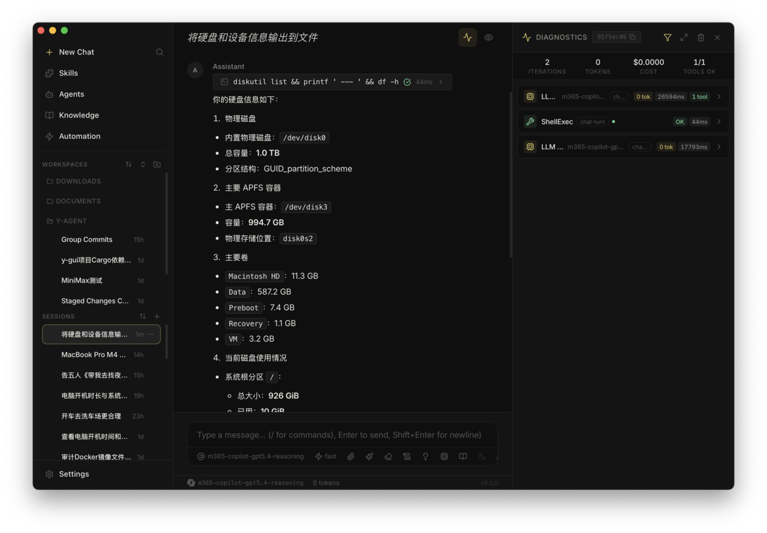Collapse the Y-AGENT workspace
The width and height of the screenshot is (767, 533).
[x=67, y=221]
